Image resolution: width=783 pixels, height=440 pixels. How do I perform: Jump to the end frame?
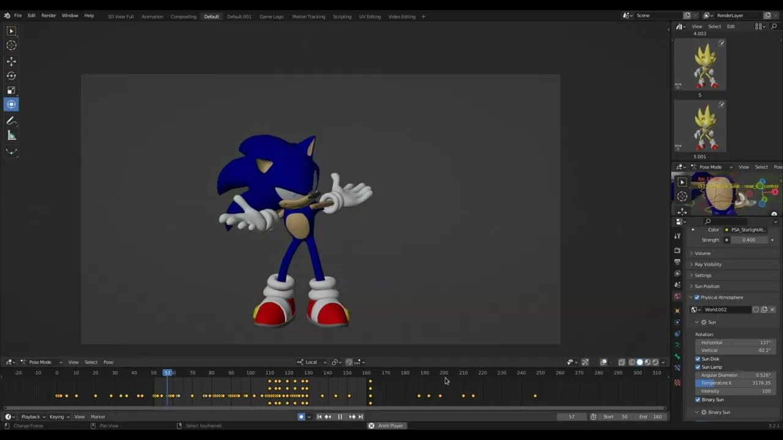[x=360, y=417]
